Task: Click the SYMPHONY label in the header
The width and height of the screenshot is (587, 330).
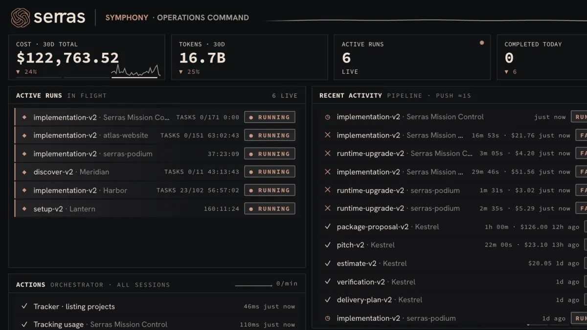Action: click(127, 18)
